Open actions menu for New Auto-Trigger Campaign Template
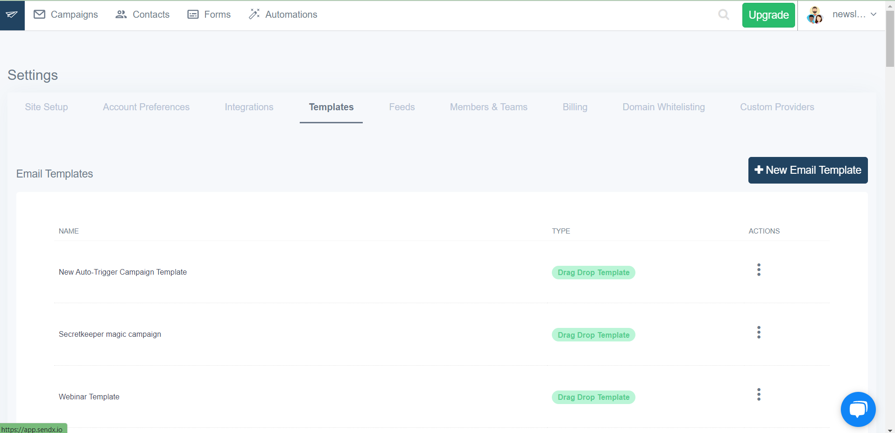895x433 pixels. click(759, 270)
